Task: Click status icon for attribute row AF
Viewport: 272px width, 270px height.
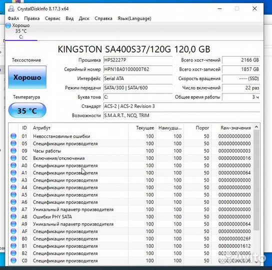Action: pos(13,231)
